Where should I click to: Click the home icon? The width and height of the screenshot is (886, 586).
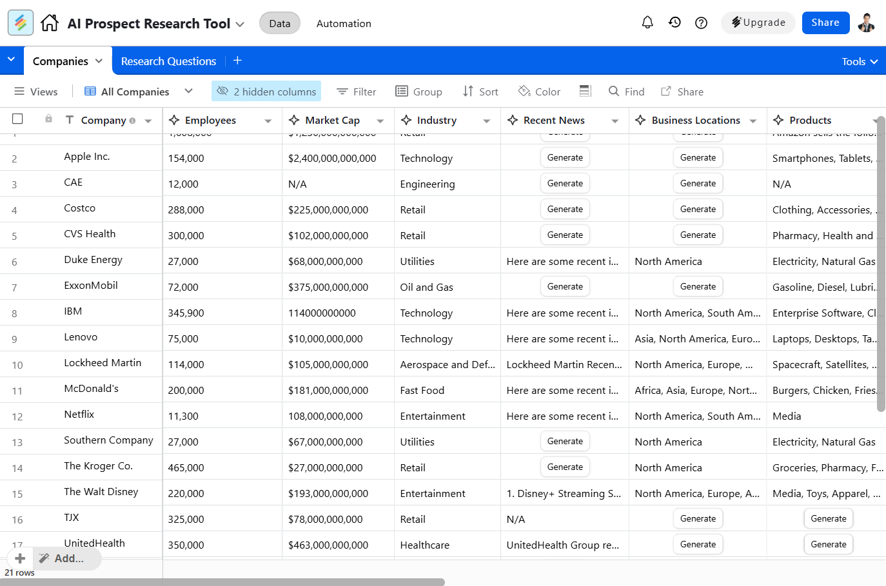click(49, 23)
